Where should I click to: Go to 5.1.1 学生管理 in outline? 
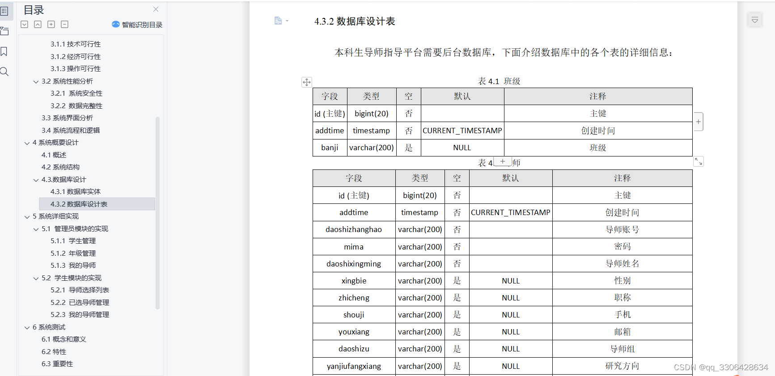point(73,241)
